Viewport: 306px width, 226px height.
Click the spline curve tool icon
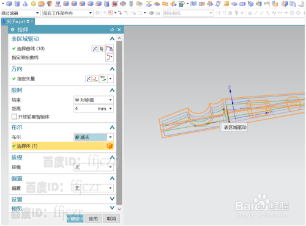point(280,13)
